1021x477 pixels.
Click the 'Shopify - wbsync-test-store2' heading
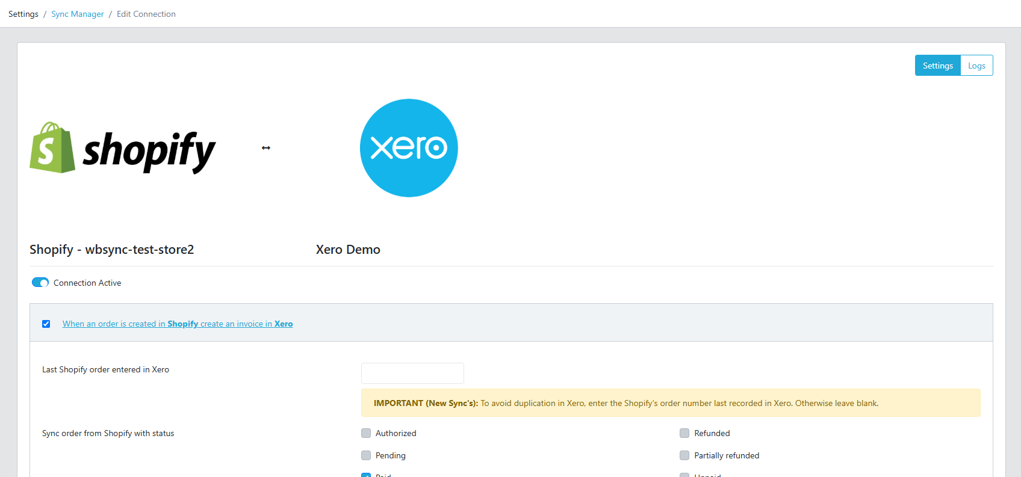[112, 250]
